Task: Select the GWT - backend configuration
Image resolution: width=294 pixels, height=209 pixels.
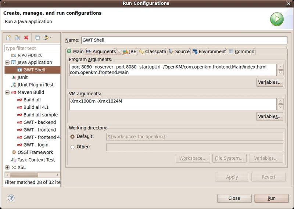Action: pos(36,122)
